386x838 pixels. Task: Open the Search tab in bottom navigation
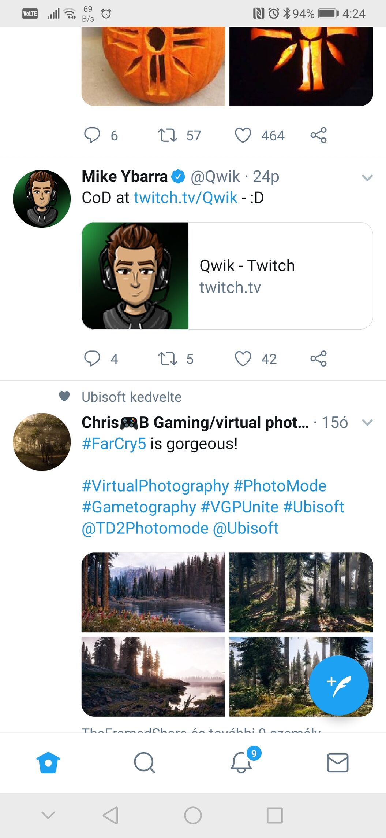coord(144,762)
